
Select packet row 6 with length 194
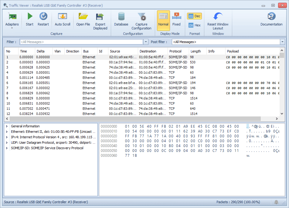click(x=142, y=83)
